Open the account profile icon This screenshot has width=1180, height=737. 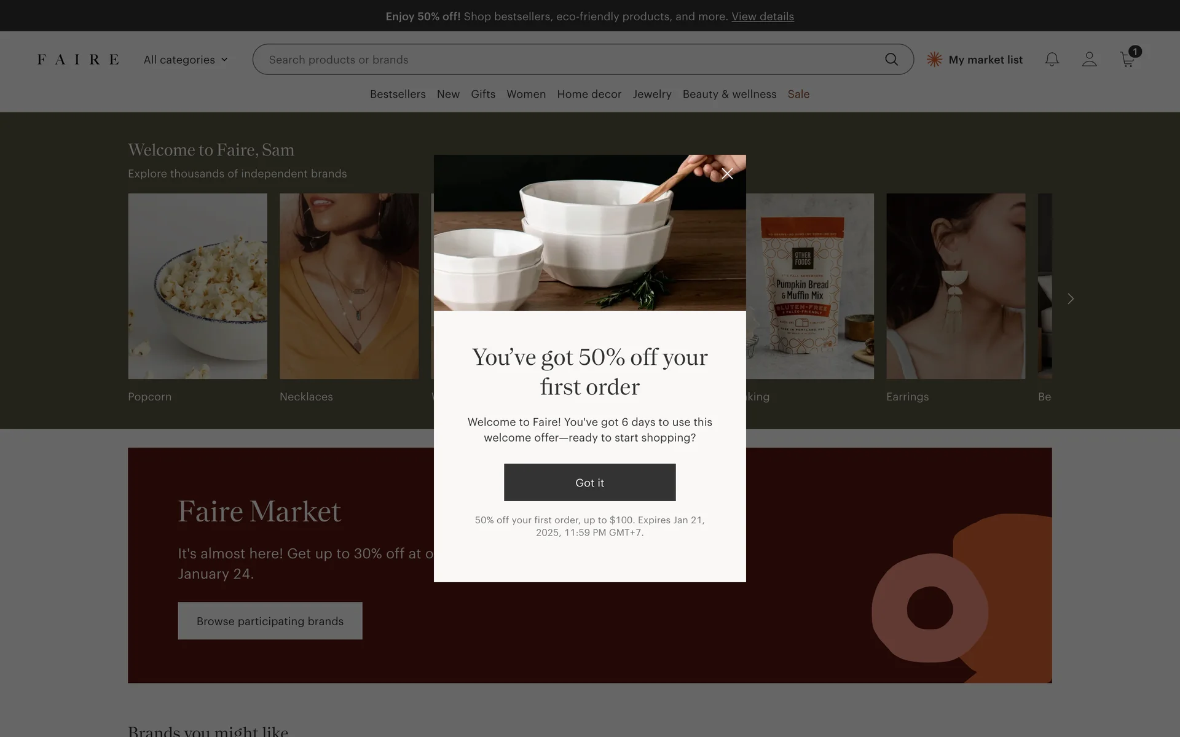pos(1090,60)
